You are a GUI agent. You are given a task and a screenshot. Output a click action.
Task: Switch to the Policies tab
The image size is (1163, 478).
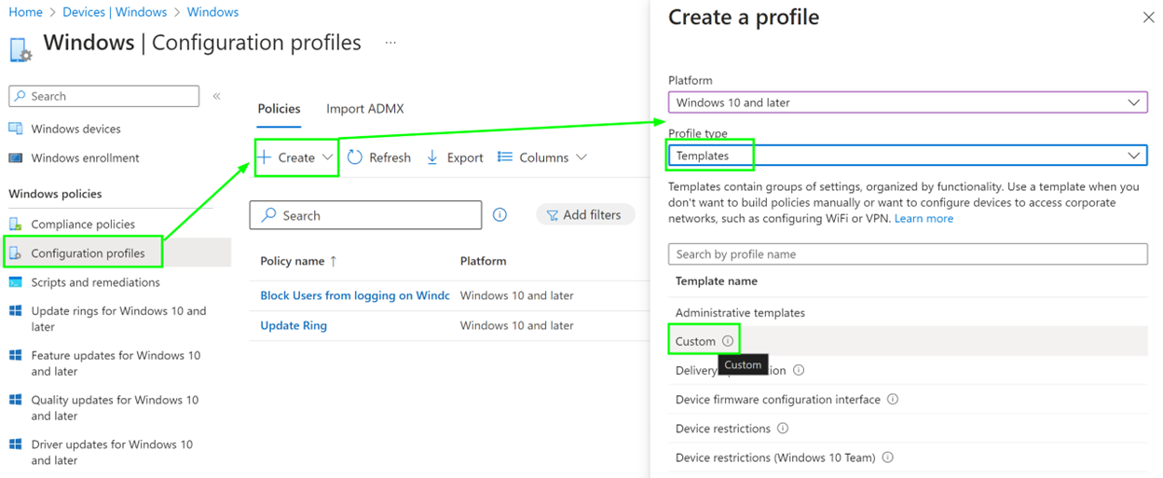[279, 109]
